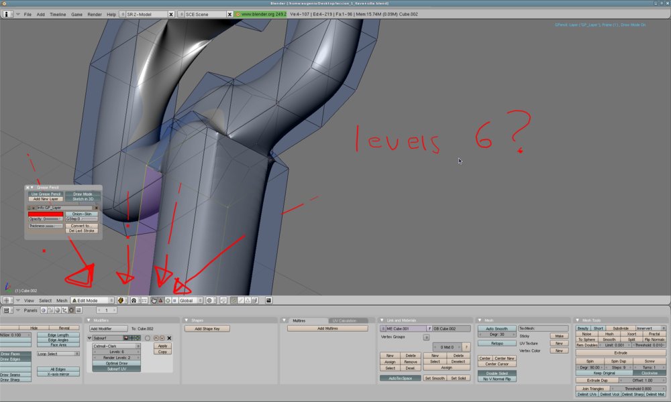Toggle AutoTexSpace button
Viewport: 671px width, 402px height.
(x=401, y=378)
